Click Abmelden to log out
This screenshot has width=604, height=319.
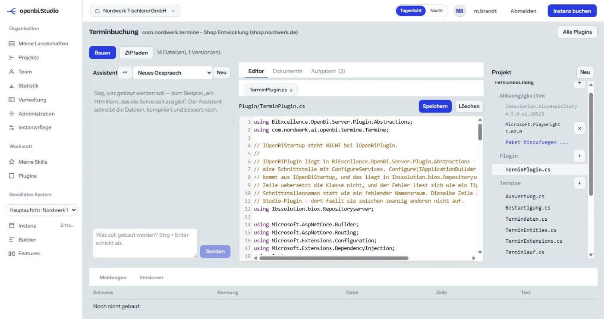pos(523,11)
